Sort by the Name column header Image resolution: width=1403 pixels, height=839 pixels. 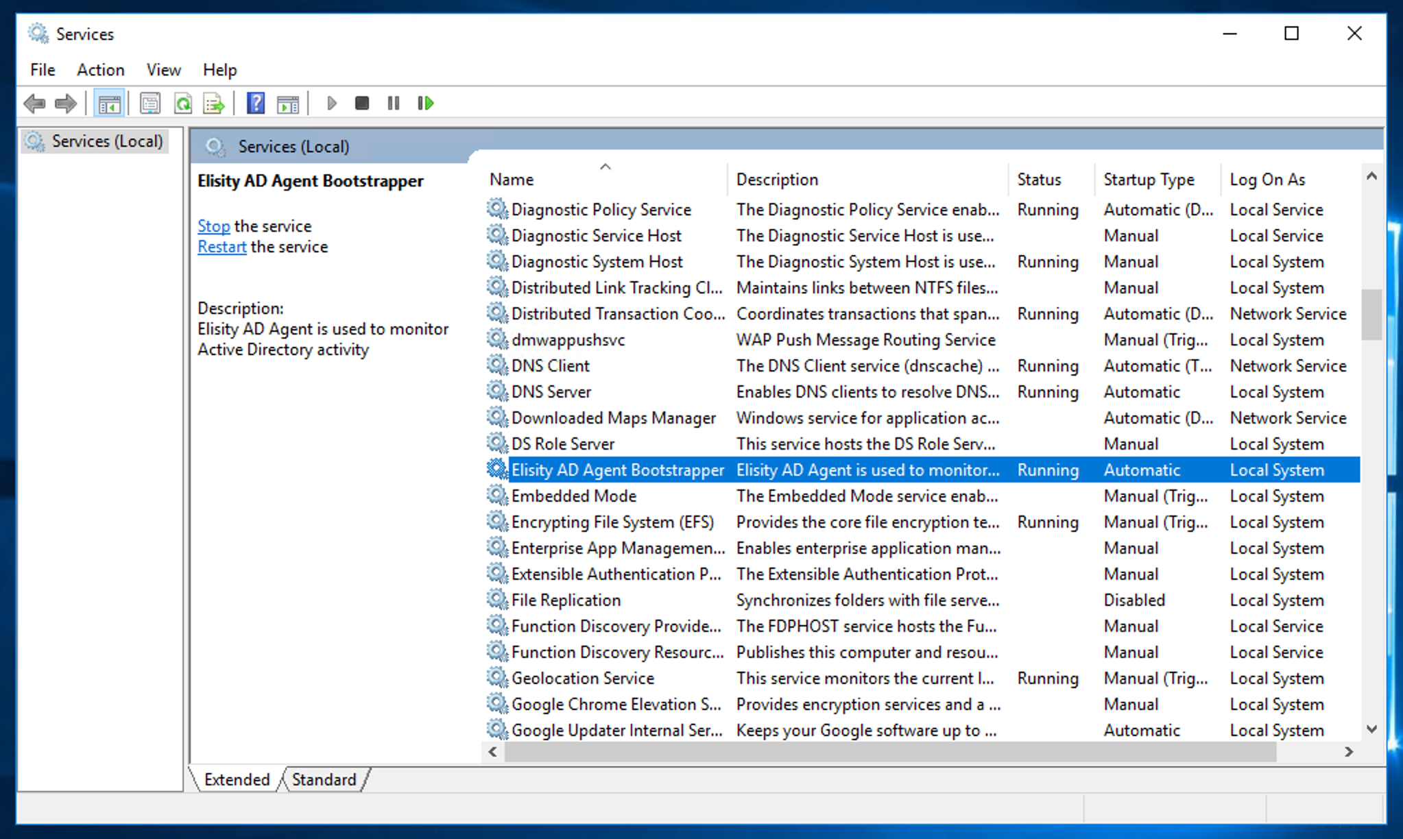(x=605, y=180)
